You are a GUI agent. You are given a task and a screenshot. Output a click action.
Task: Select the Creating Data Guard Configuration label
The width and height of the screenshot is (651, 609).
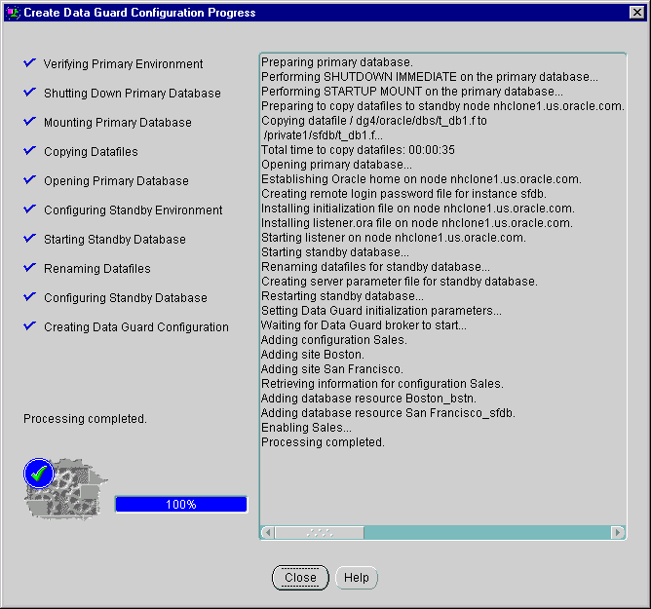pos(136,327)
